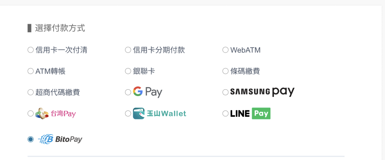Viewport: 385px width, 160px height.
Task: Check the radio circle beside 台灣Pay
Action: pos(30,114)
